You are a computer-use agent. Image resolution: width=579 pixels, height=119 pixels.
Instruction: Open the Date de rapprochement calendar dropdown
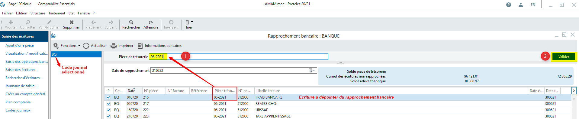coord(312,71)
